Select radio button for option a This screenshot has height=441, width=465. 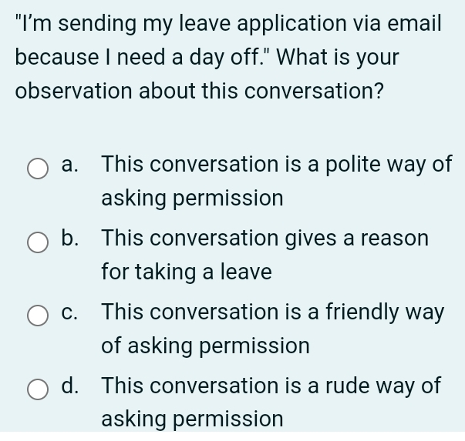[x=38, y=169]
